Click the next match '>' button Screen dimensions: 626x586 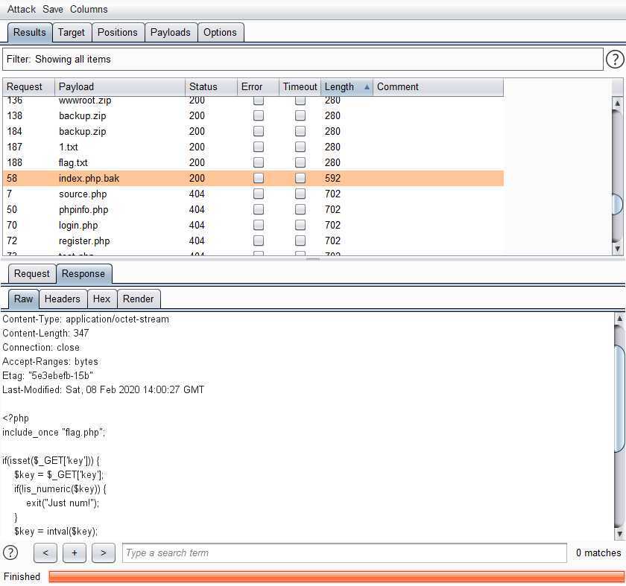pyautogui.click(x=103, y=552)
